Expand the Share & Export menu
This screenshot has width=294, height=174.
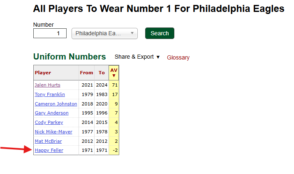tap(137, 57)
